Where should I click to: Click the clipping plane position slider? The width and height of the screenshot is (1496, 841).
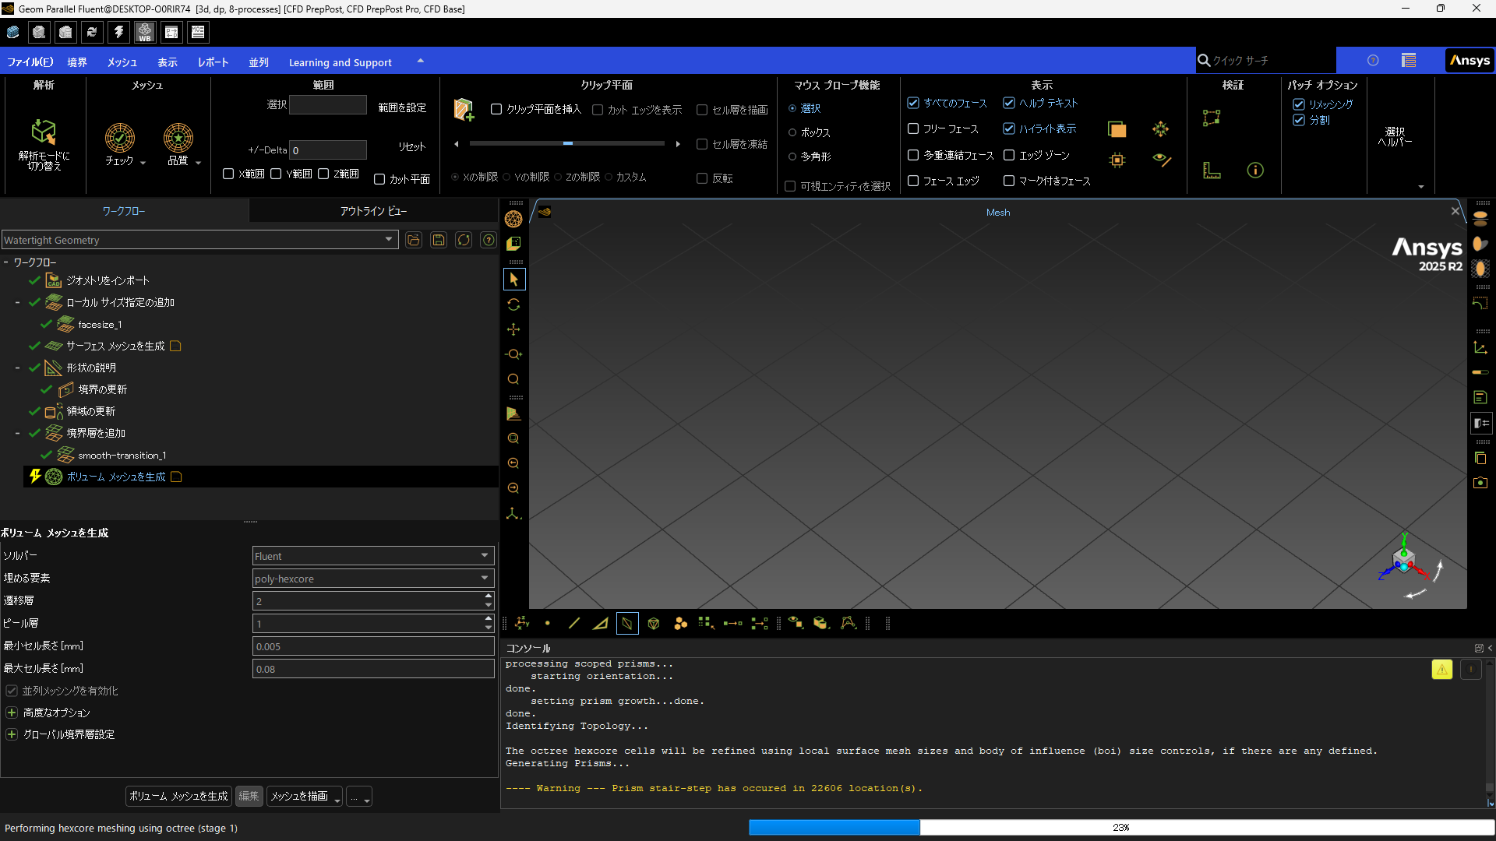[567, 143]
